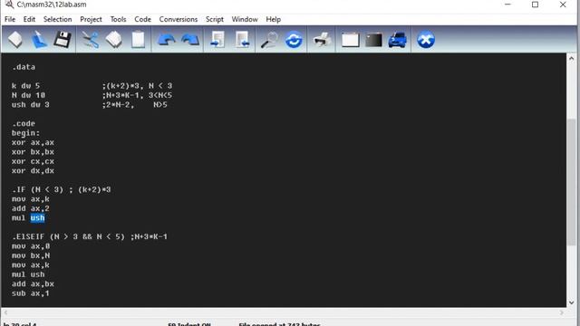The height and width of the screenshot is (326, 580).
Task: Click the blue car toolbar icon
Action: pos(398,40)
